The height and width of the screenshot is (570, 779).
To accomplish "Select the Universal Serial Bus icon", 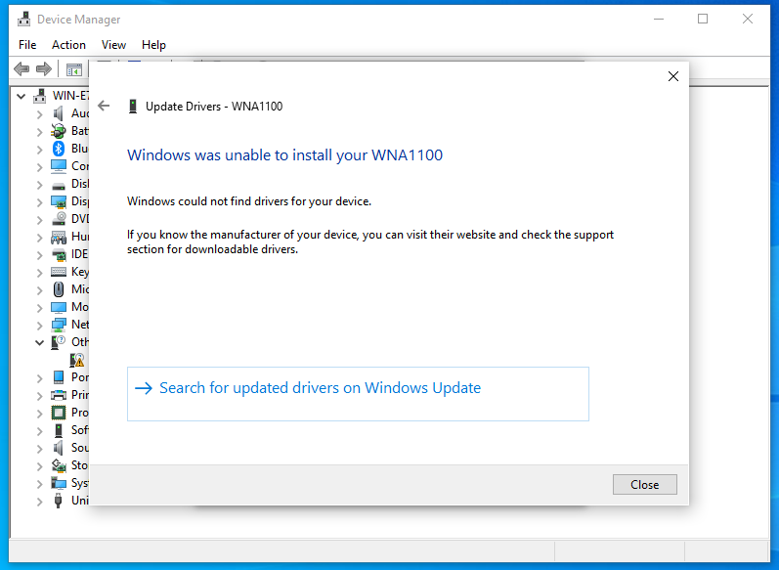I will [59, 501].
